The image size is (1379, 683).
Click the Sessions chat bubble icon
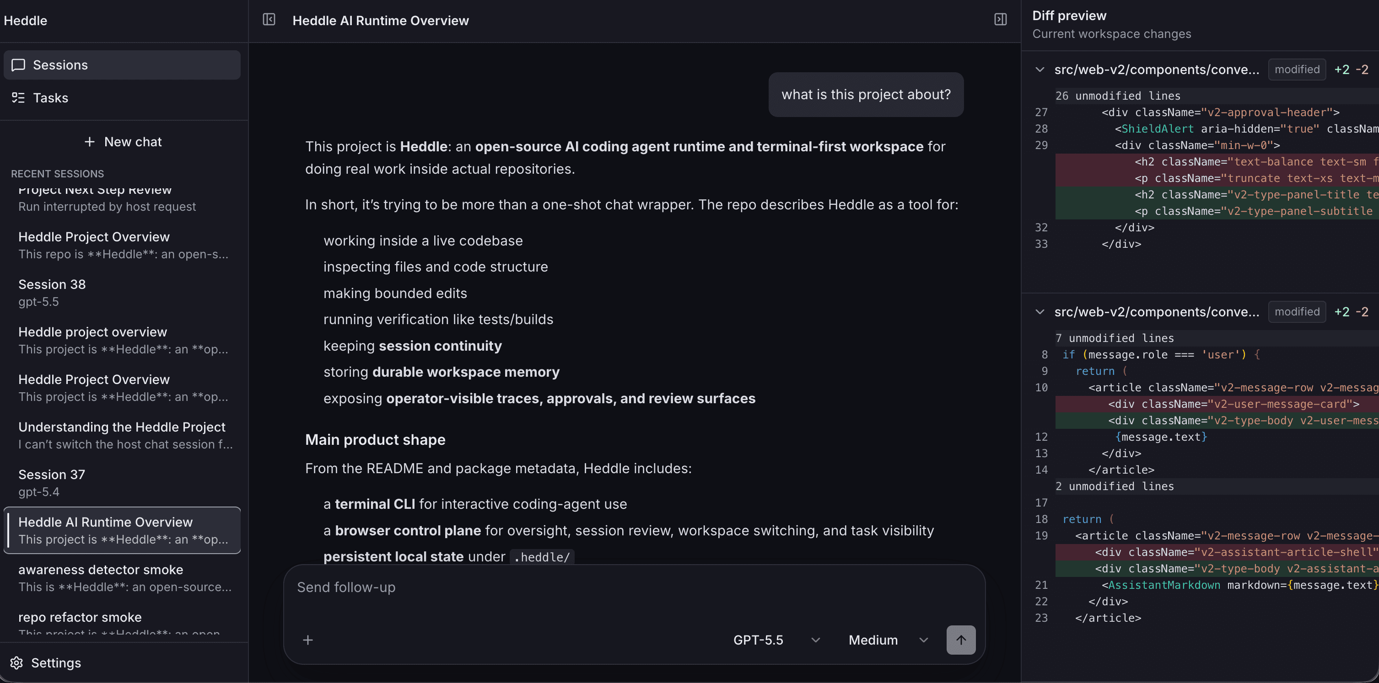(x=18, y=65)
